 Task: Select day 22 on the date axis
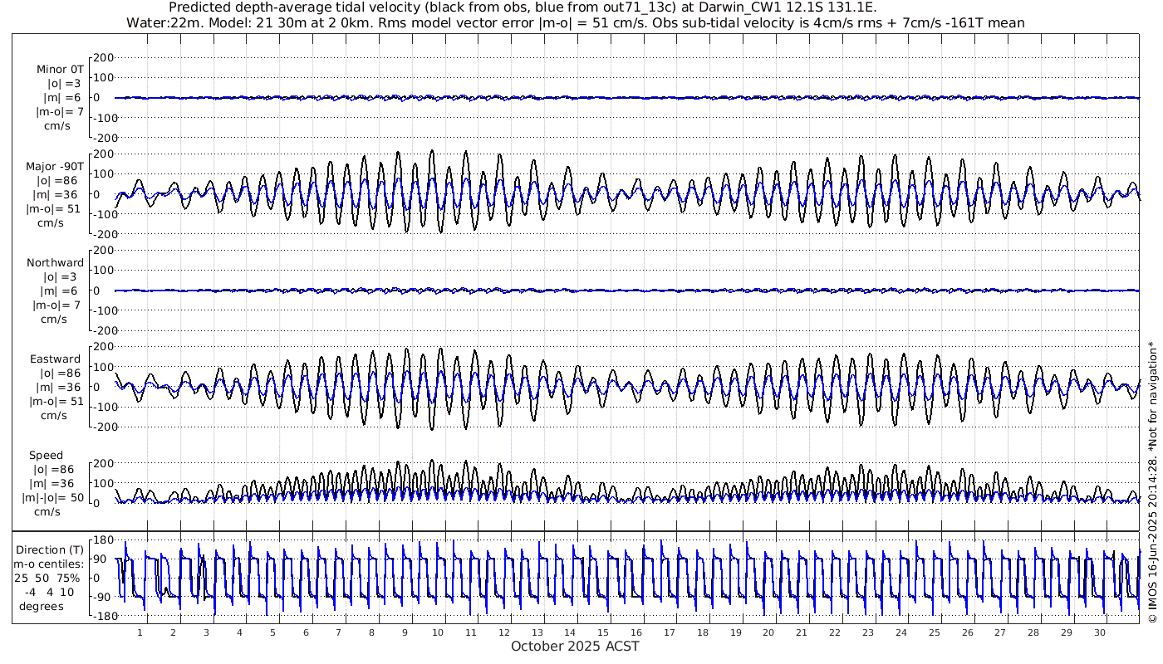click(835, 632)
